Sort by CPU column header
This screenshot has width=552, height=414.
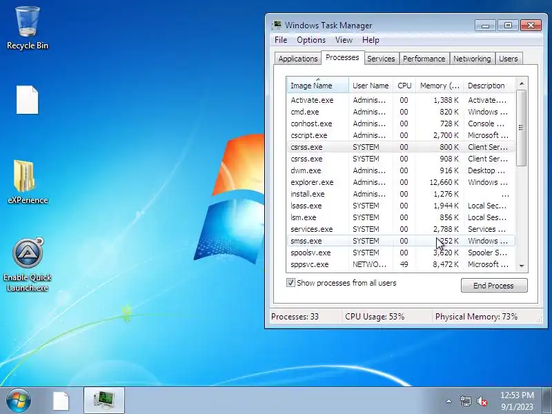coord(404,86)
